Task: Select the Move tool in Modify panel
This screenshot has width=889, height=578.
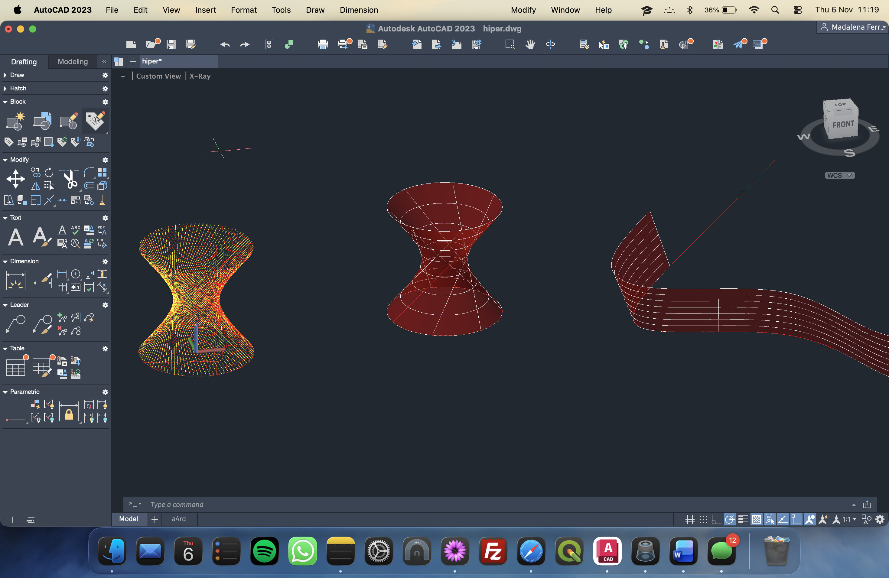Action: pyautogui.click(x=16, y=179)
